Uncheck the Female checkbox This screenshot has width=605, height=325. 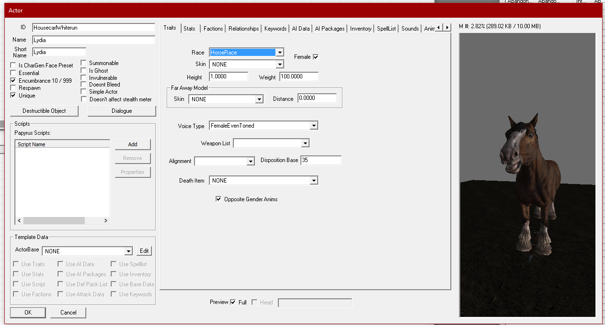point(316,57)
